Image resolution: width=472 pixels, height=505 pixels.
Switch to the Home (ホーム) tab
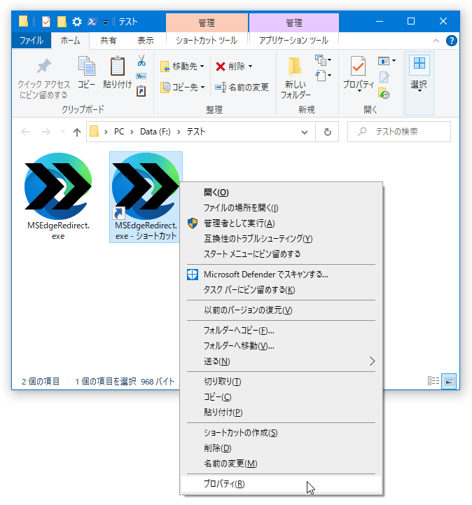click(70, 41)
